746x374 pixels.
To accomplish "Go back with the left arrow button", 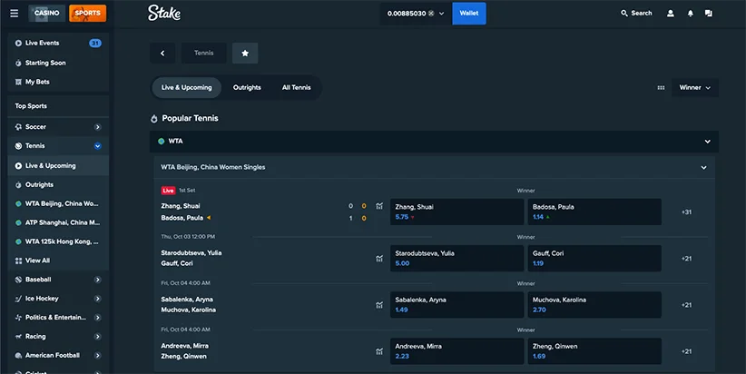I will click(x=162, y=54).
